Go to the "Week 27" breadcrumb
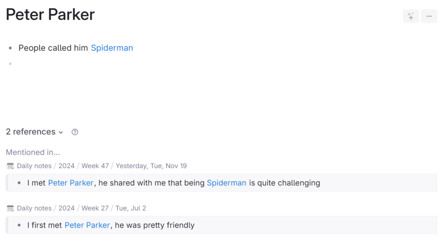This screenshot has height=241, width=445. pyautogui.click(x=95, y=208)
